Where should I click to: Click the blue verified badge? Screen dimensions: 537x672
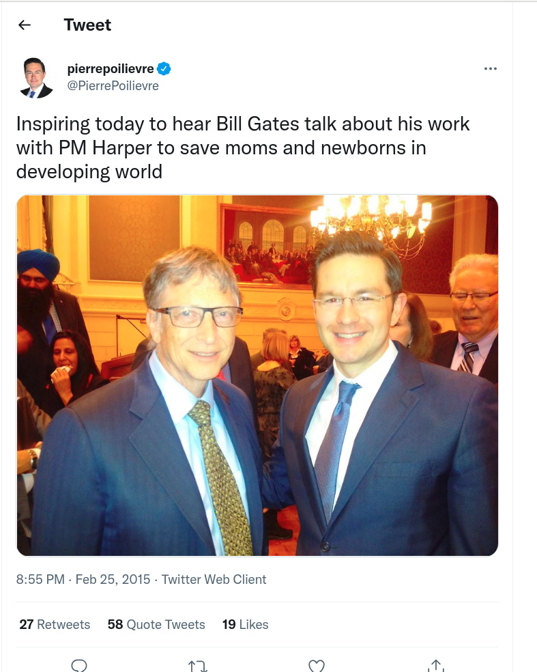(x=164, y=68)
